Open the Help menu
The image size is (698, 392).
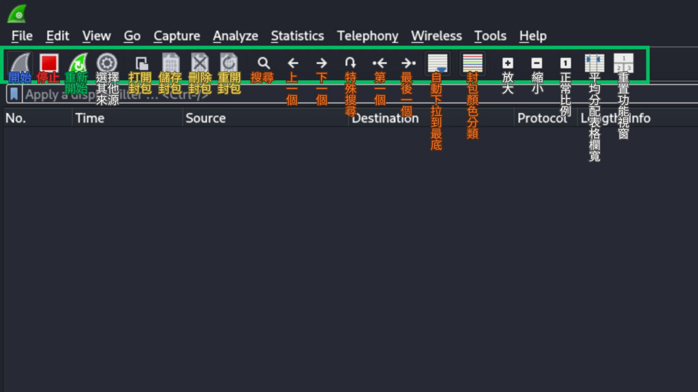tap(532, 35)
